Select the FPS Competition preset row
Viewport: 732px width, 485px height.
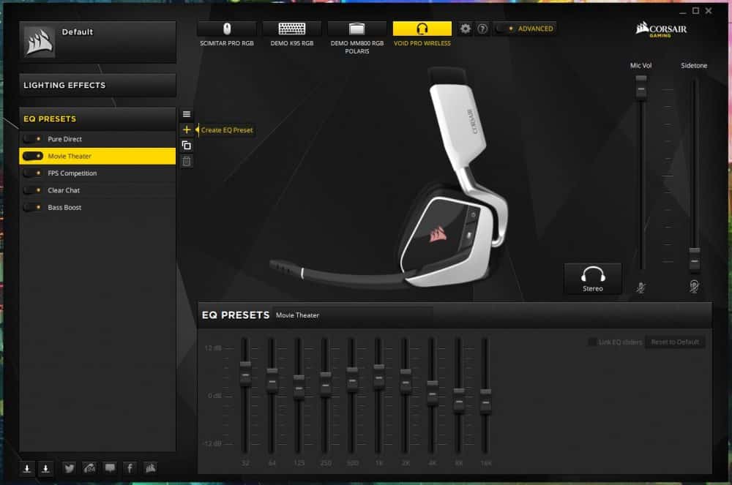(97, 173)
